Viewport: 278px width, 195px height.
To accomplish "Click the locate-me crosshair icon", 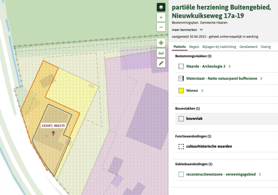I will [161, 43].
